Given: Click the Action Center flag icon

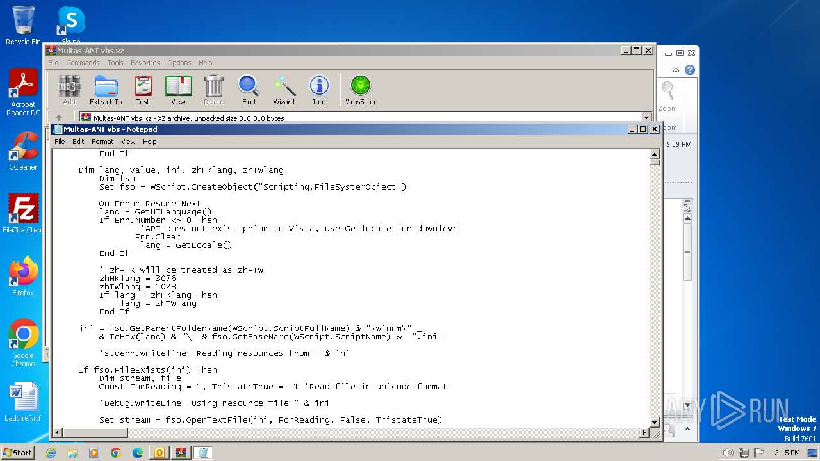Looking at the screenshot, I should (760, 453).
